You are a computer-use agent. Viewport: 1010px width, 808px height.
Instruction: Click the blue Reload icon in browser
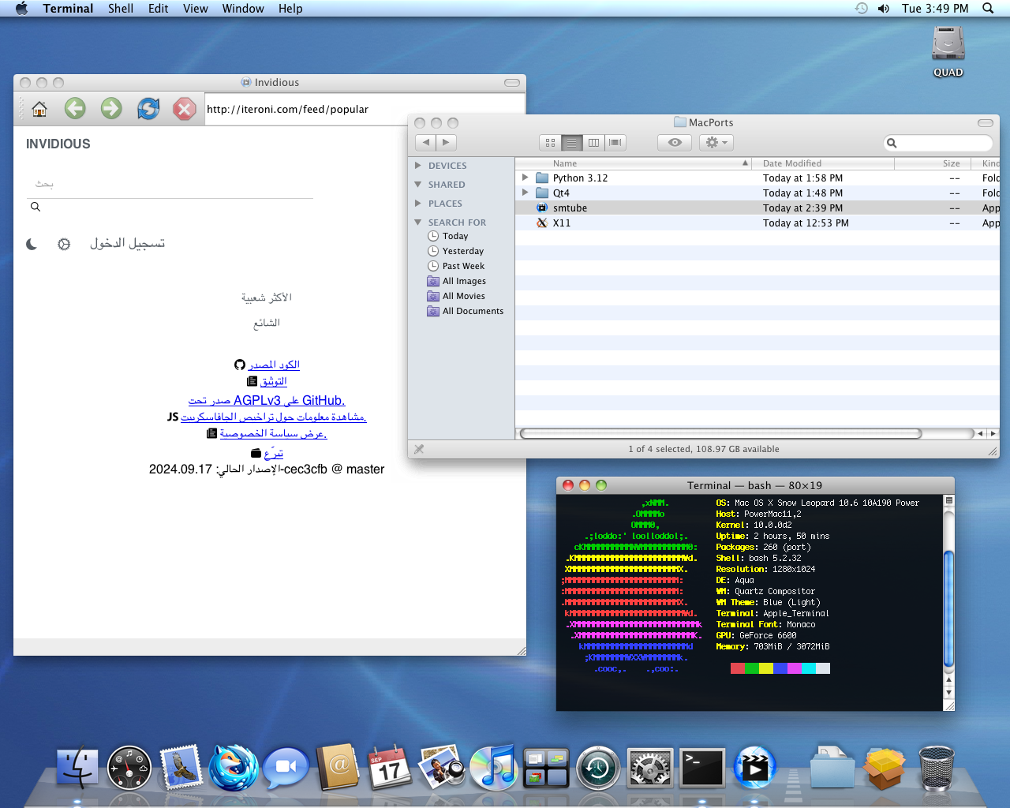[148, 109]
